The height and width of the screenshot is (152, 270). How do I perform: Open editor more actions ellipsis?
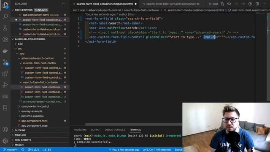point(264,4)
